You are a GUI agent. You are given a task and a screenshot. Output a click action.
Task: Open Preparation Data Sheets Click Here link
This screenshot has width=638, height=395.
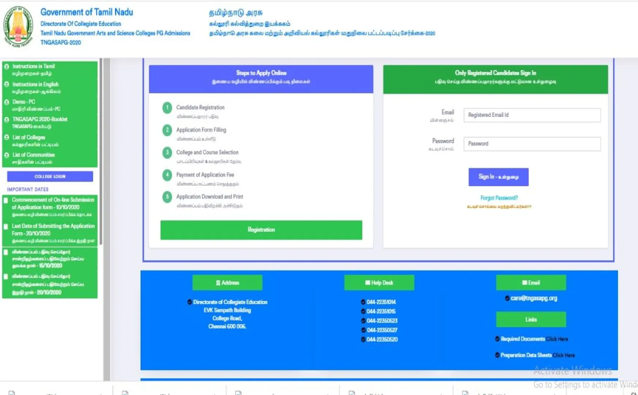click(x=563, y=355)
